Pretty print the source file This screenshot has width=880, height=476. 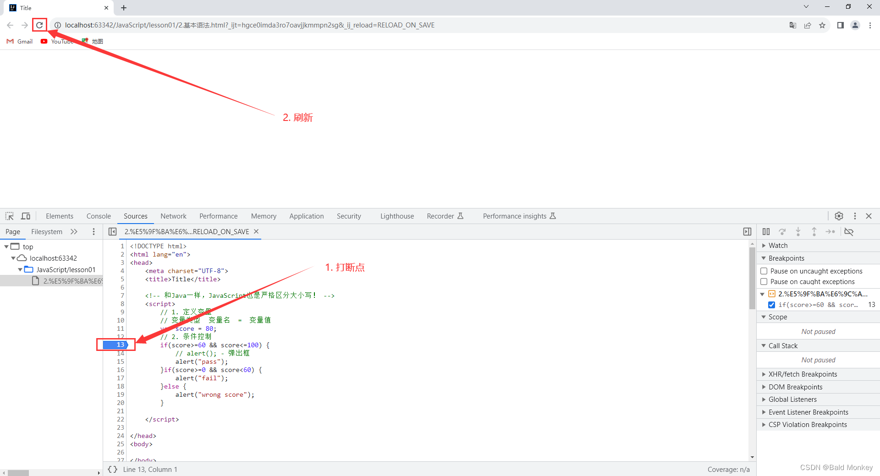[112, 469]
